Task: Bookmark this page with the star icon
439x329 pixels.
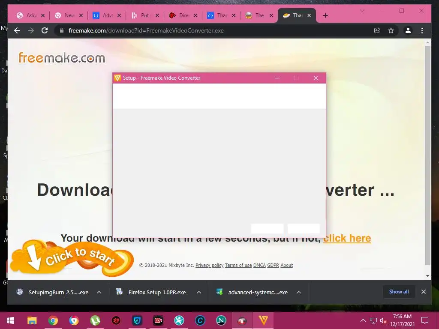Action: point(391,30)
